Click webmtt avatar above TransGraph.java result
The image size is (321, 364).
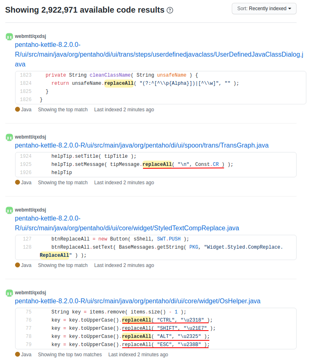(9, 137)
